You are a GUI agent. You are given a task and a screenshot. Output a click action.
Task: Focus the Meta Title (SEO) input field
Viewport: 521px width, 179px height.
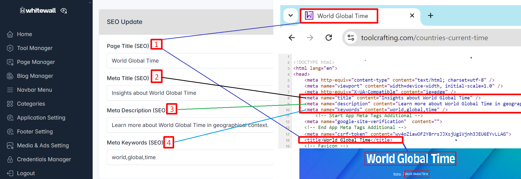click(190, 93)
